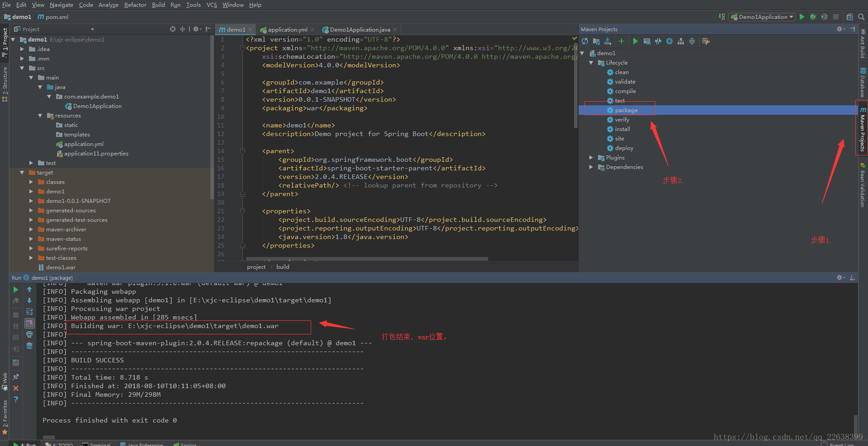This screenshot has height=446, width=868.
Task: Expand the Plugins node in Maven Projects
Action: [x=591, y=158]
